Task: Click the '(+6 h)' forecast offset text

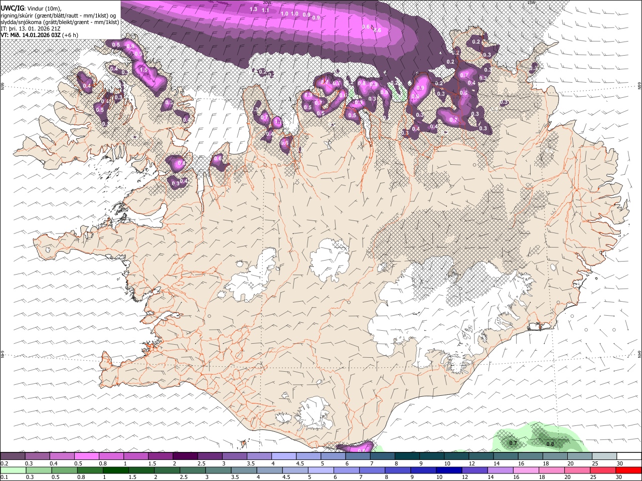Action: point(71,35)
